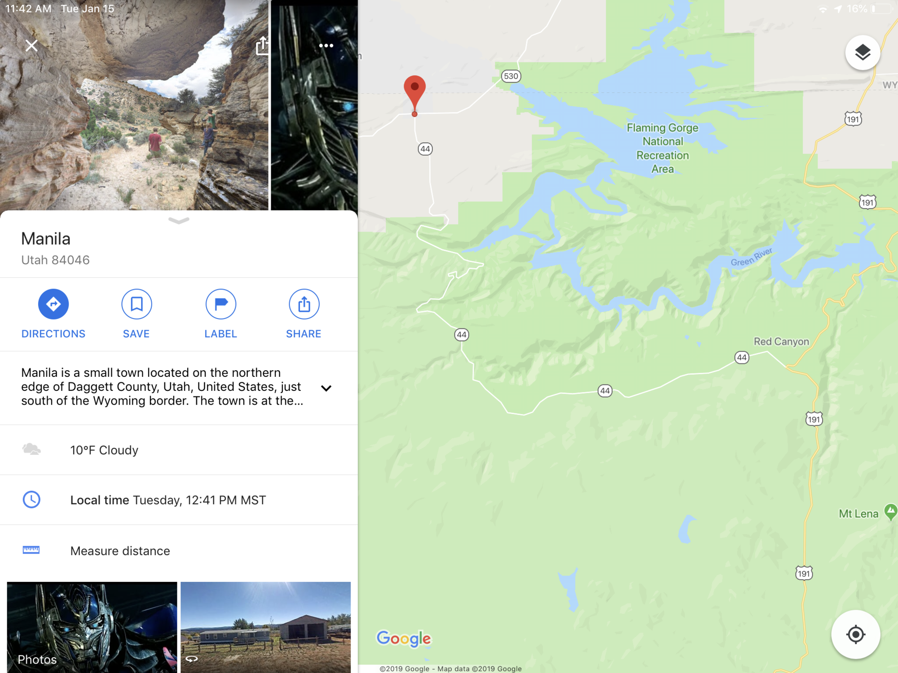Open the canyon hikers header photo
This screenshot has height=673, width=898.
click(x=134, y=105)
